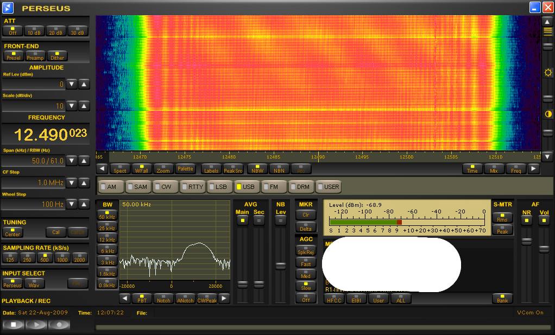
Task: Toggle attenuator Off button
Action: coord(12,31)
